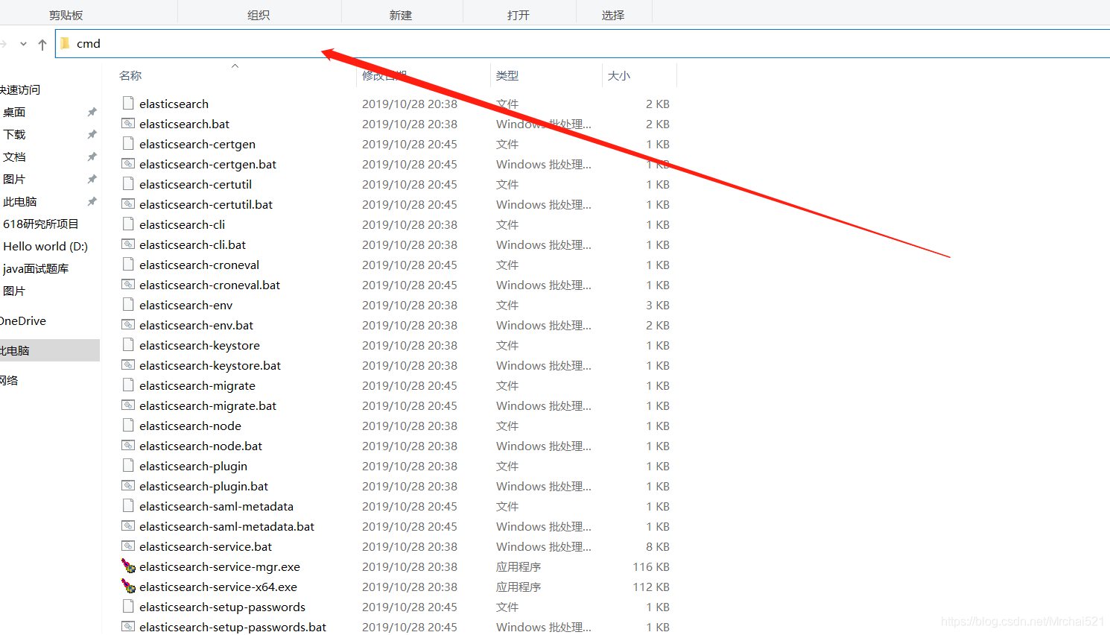Viewport: 1110px width, 635px height.
Task: Select elasticsearch-keystore file icon
Action: coord(128,344)
